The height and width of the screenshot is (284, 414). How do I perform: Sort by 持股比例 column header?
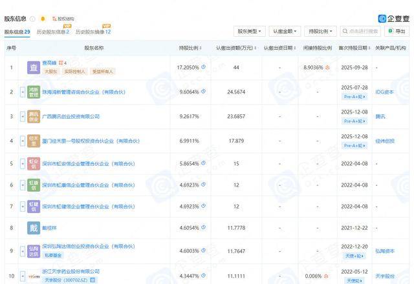click(x=190, y=48)
